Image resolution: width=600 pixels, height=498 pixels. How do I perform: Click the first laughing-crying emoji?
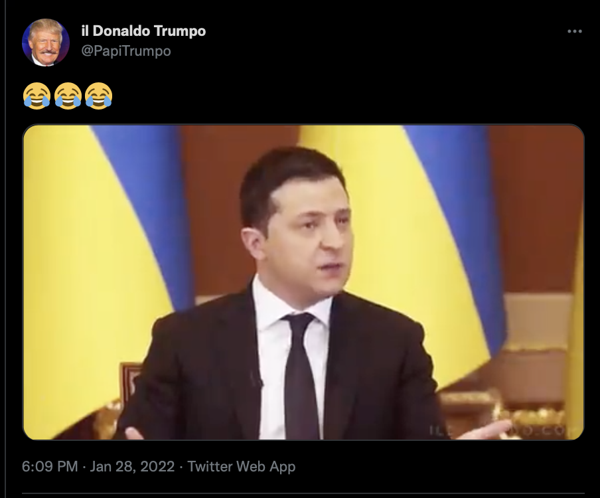click(x=37, y=96)
